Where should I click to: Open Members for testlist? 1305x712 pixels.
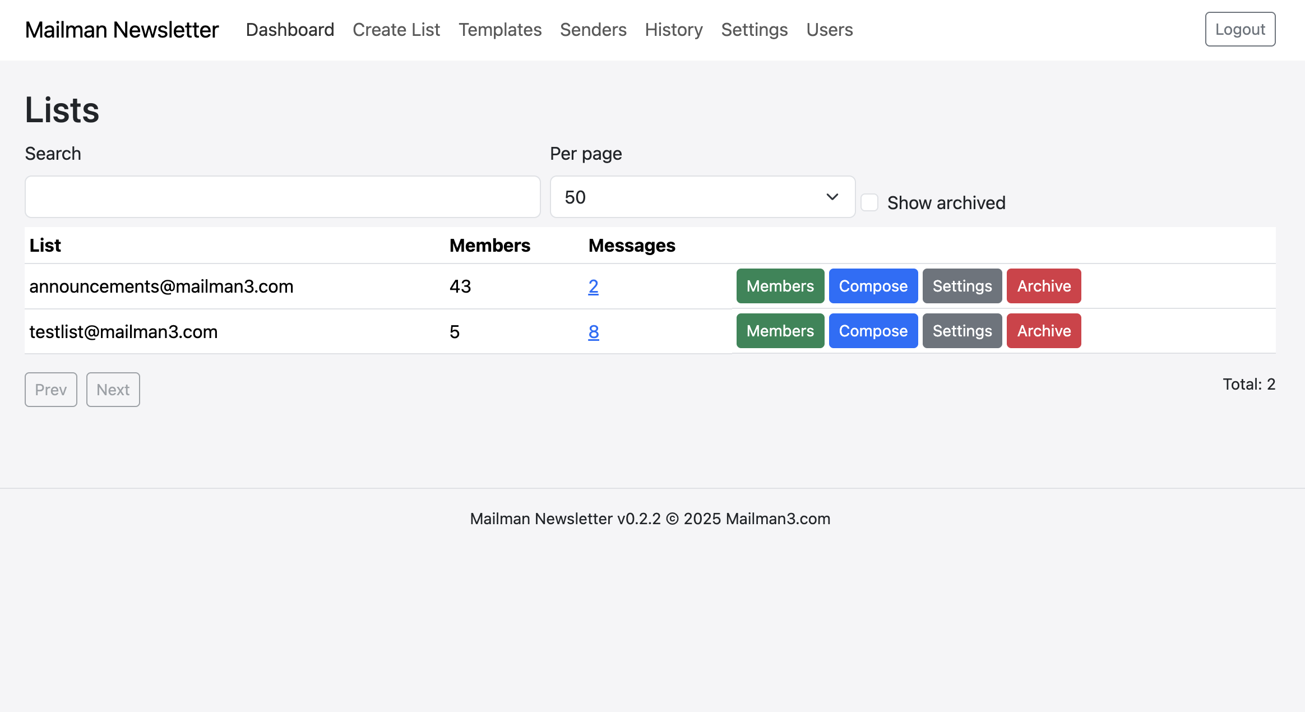pos(780,331)
